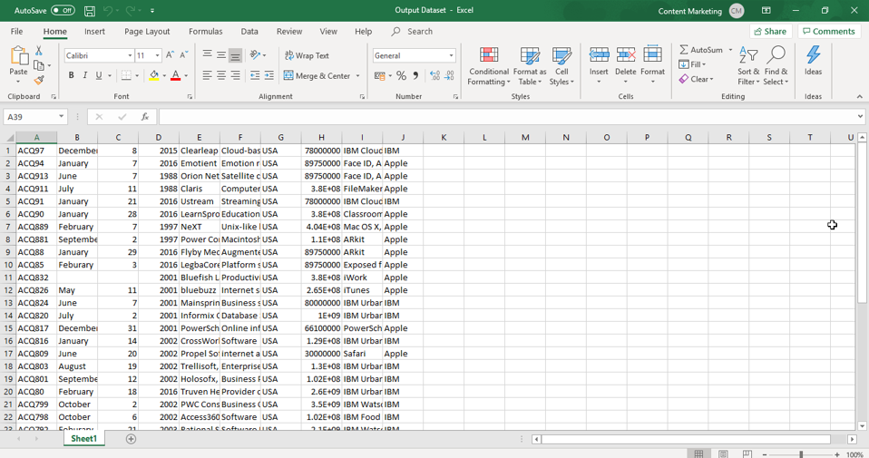869x458 pixels.
Task: Open the Page Layout tab
Action: click(147, 32)
